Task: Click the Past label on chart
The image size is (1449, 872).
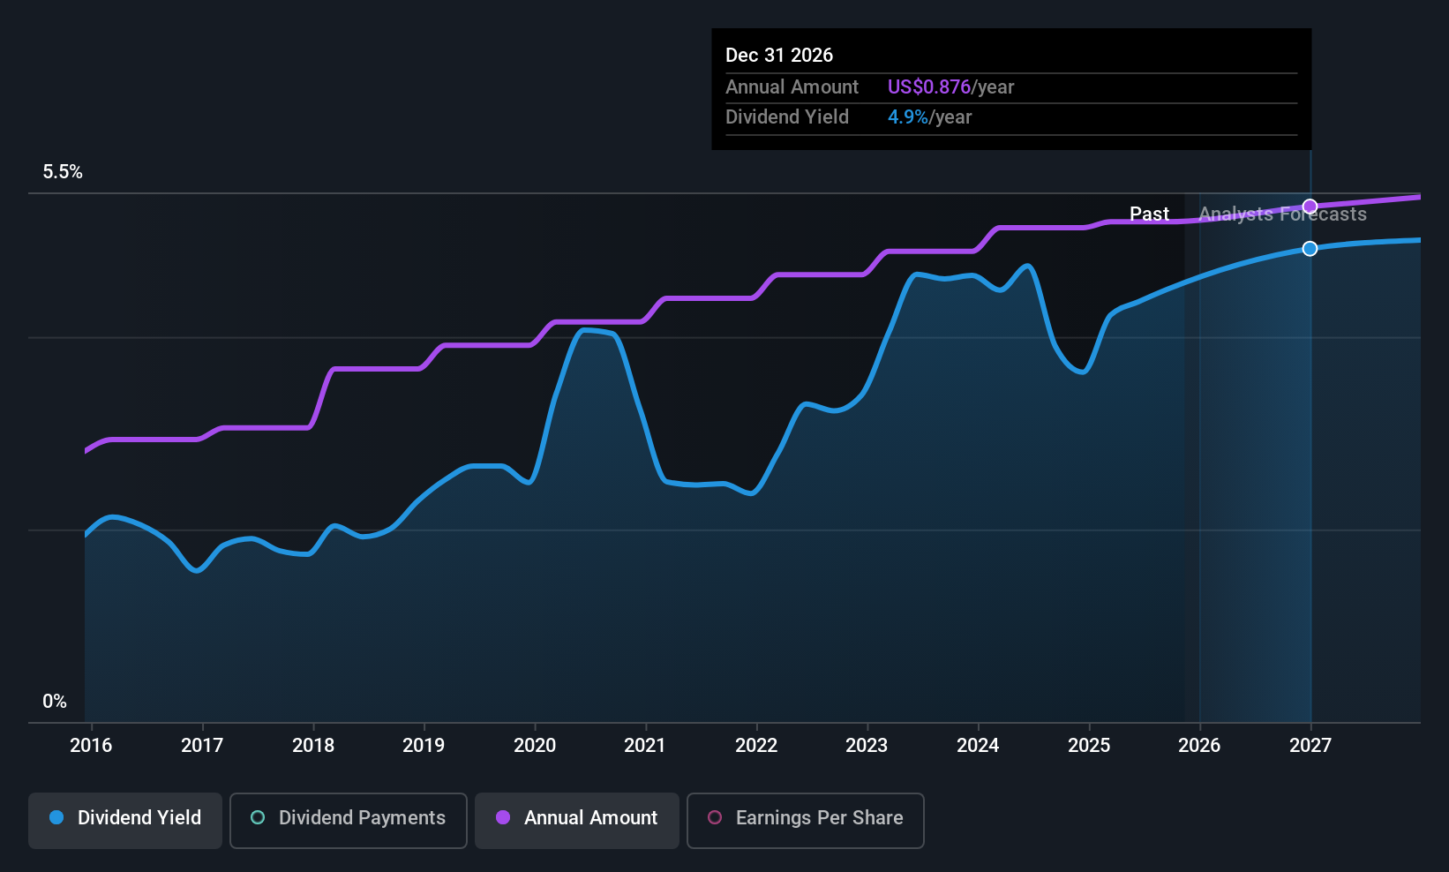Action: tap(1149, 214)
